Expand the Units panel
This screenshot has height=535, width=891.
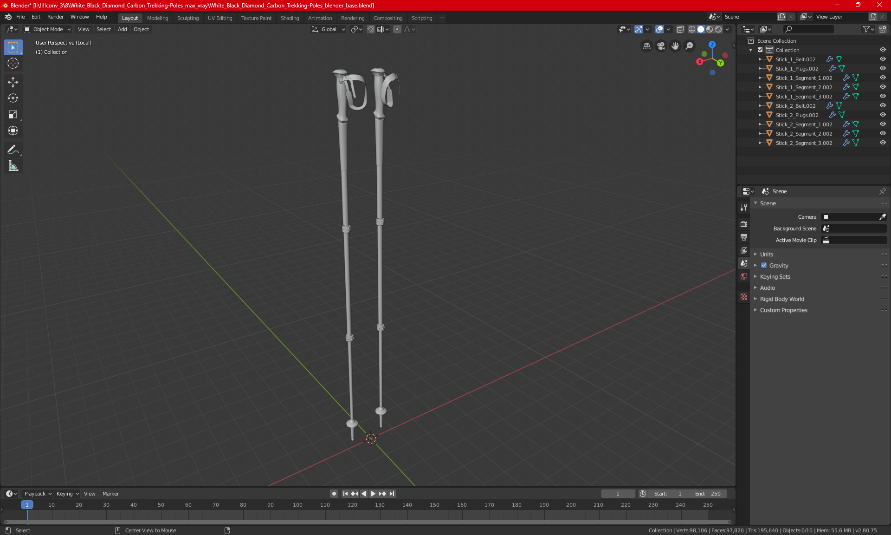[x=766, y=254]
